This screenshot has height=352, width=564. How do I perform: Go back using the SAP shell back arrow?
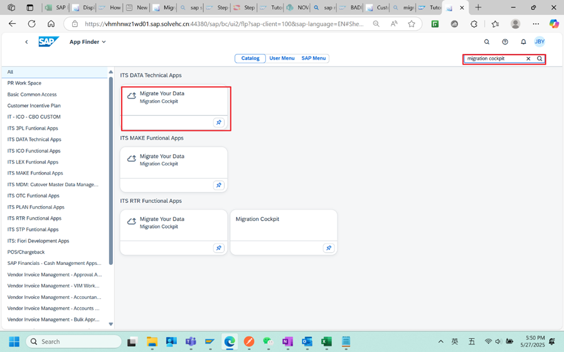(26, 42)
